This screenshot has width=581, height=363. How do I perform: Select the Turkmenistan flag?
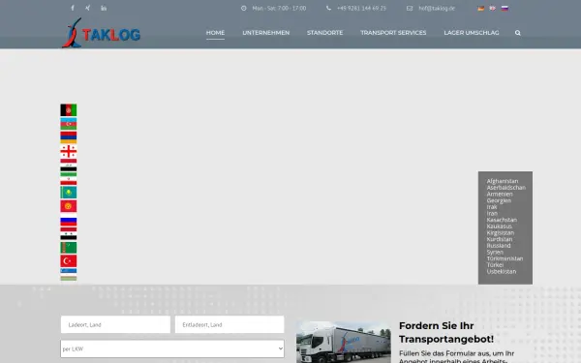[x=69, y=248]
